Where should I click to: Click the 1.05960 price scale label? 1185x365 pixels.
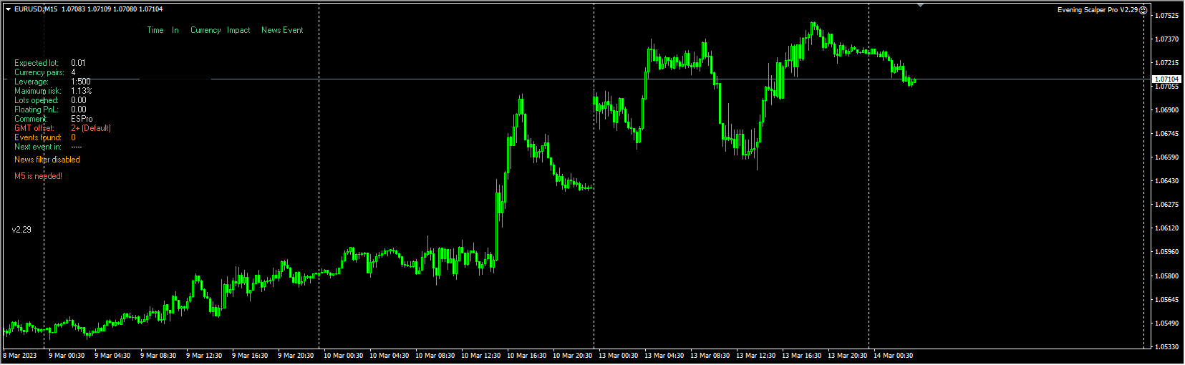tap(1167, 252)
